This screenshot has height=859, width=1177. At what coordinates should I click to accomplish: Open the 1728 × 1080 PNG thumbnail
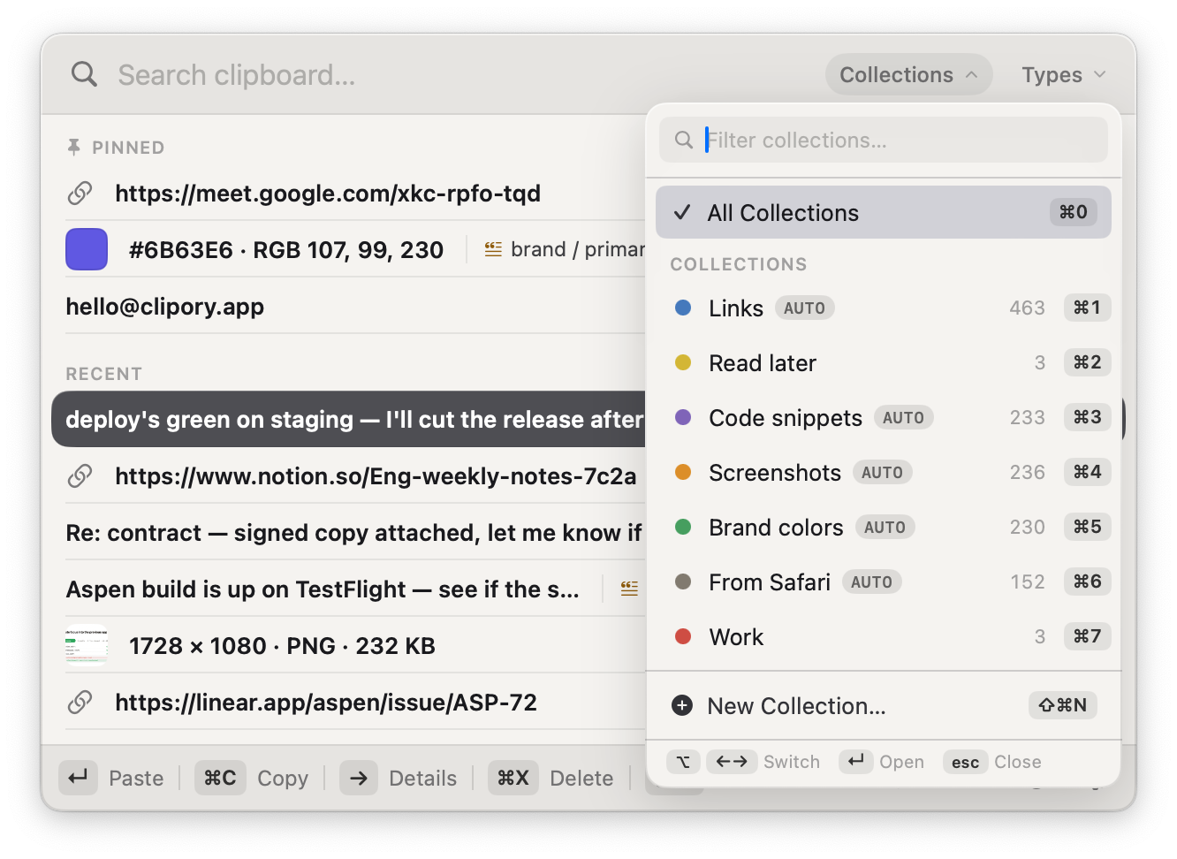click(87, 645)
